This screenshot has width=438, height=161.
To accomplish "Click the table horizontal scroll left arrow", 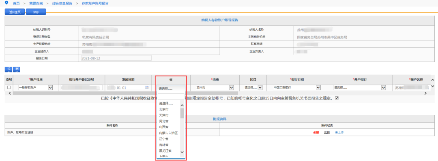I will (x=10, y=93).
